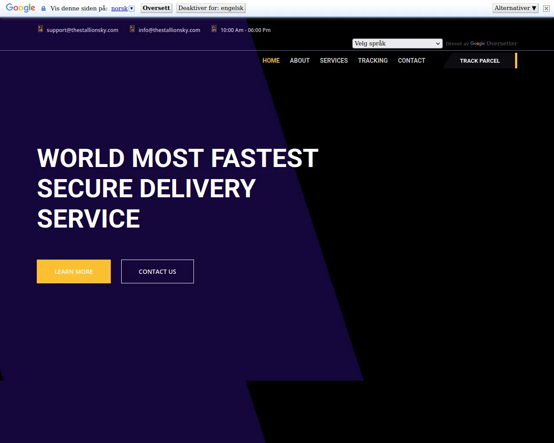Open the TRACKING nav item
Image resolution: width=554 pixels, height=443 pixels.
(x=373, y=61)
